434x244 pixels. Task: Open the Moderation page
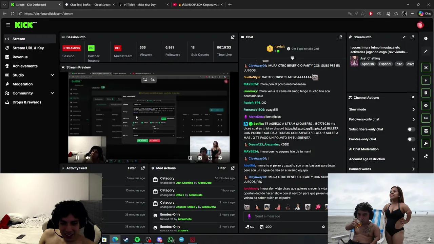click(x=30, y=84)
